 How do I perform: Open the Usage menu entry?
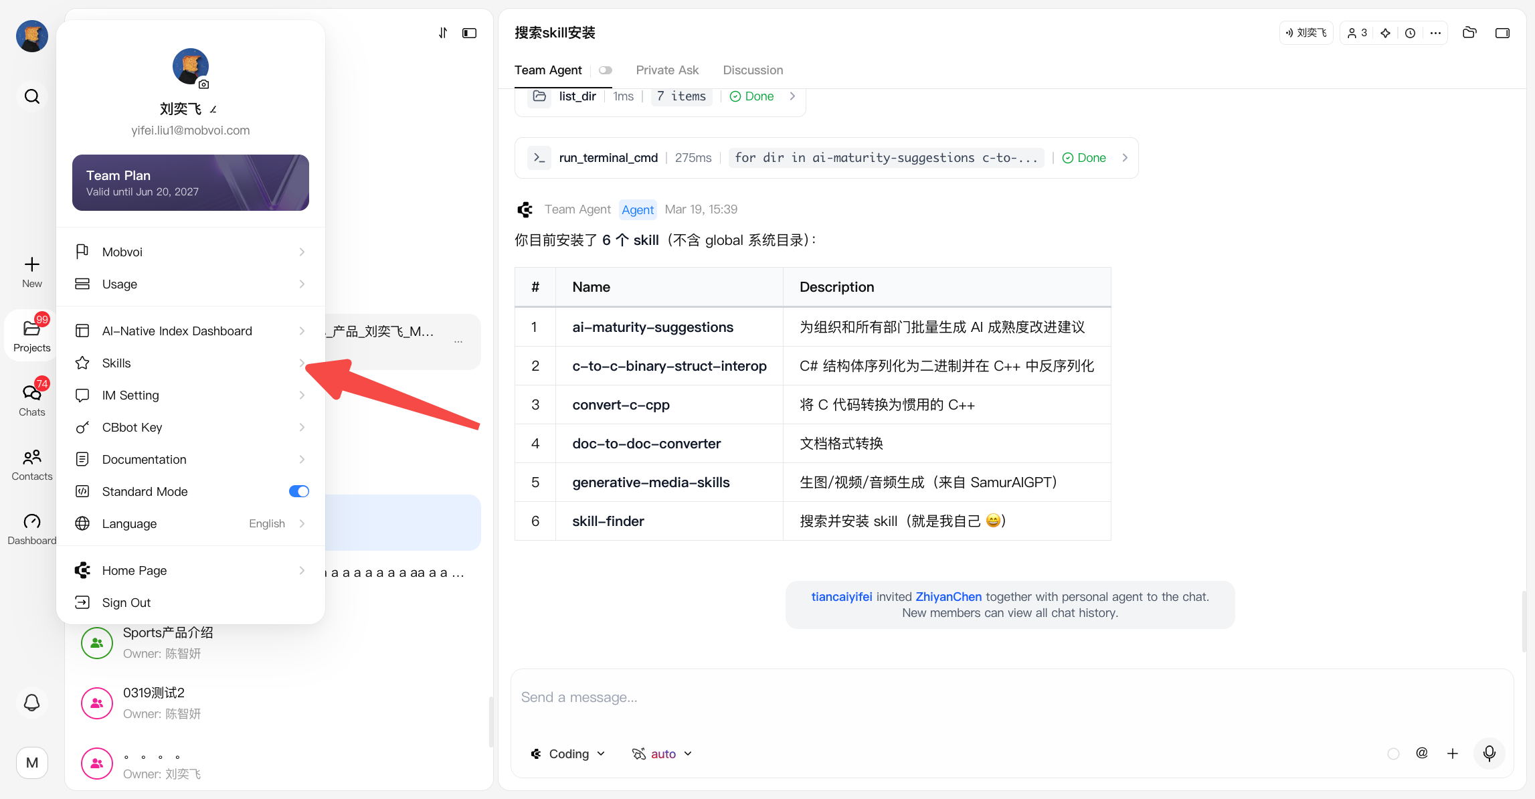(191, 284)
